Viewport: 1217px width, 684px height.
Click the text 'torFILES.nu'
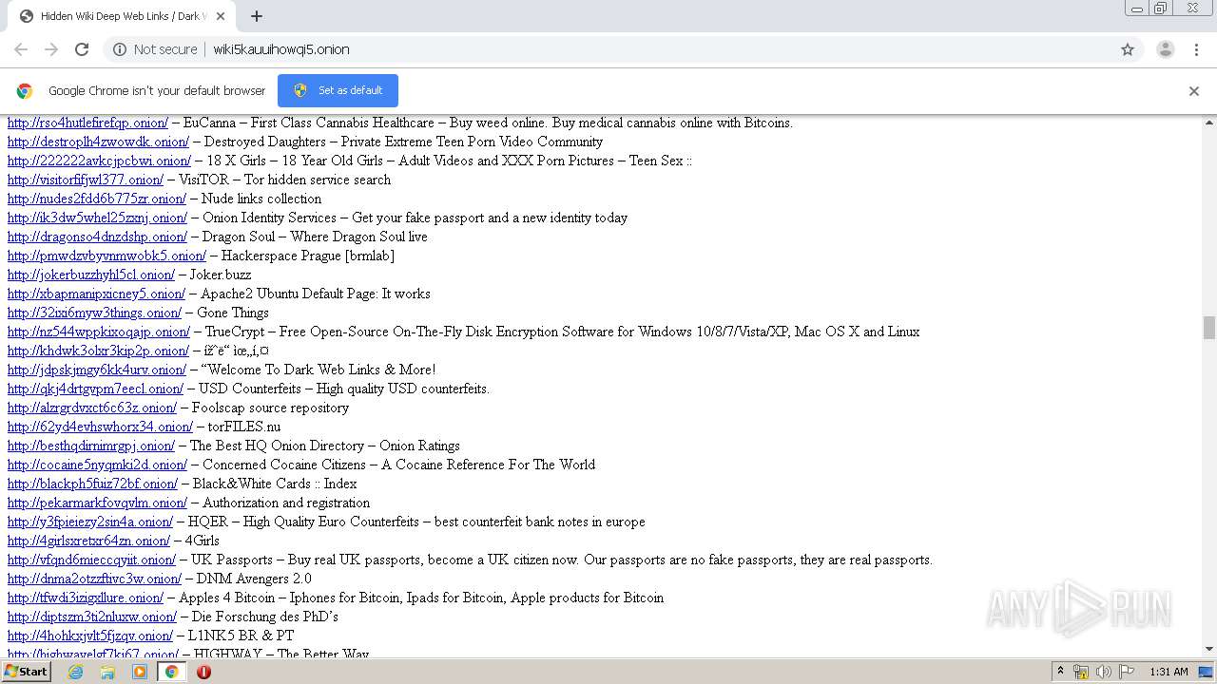pyautogui.click(x=244, y=427)
